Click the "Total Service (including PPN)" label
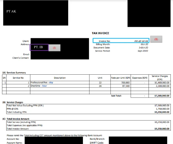The image size is (173, 144). coord(21,122)
